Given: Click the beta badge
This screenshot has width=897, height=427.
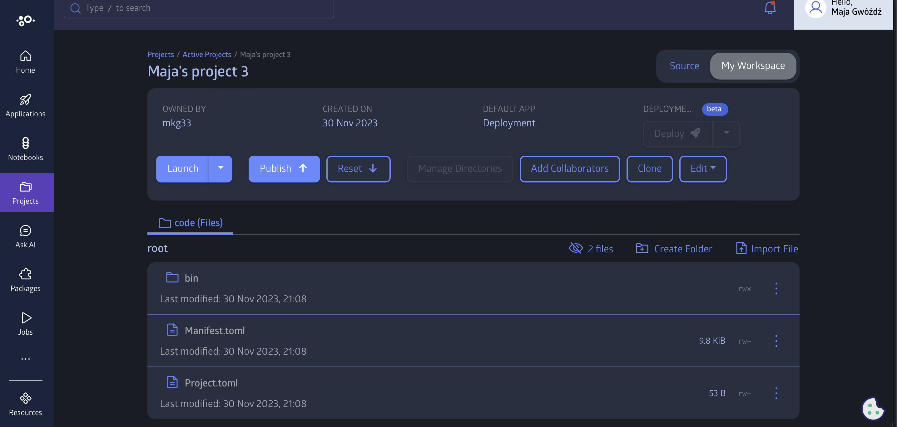Looking at the screenshot, I should pos(715,109).
